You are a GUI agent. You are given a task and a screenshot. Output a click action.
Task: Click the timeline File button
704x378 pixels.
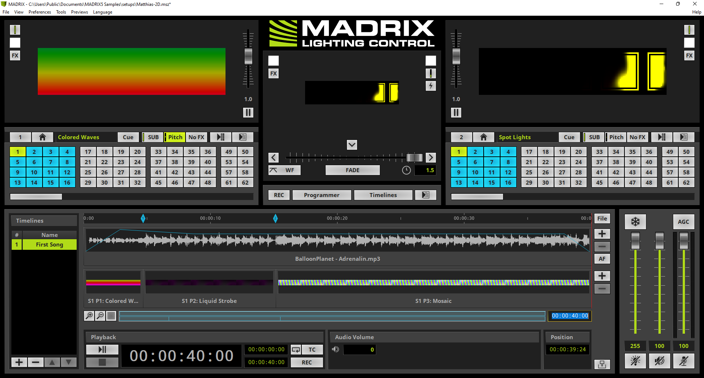602,219
